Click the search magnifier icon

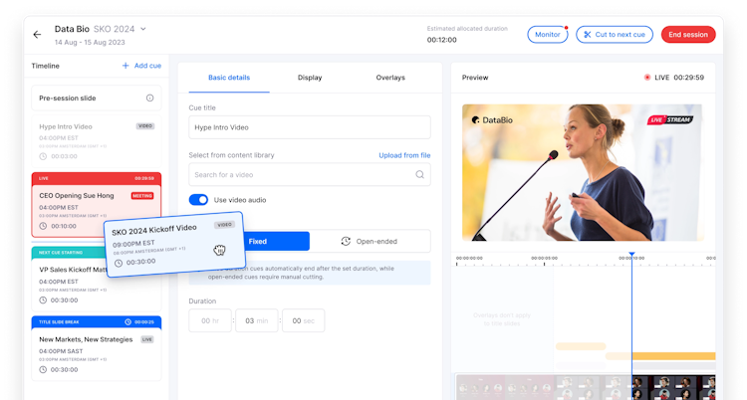419,175
